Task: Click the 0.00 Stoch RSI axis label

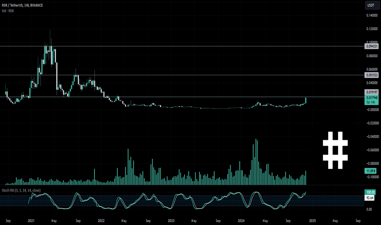Action: (x=369, y=209)
